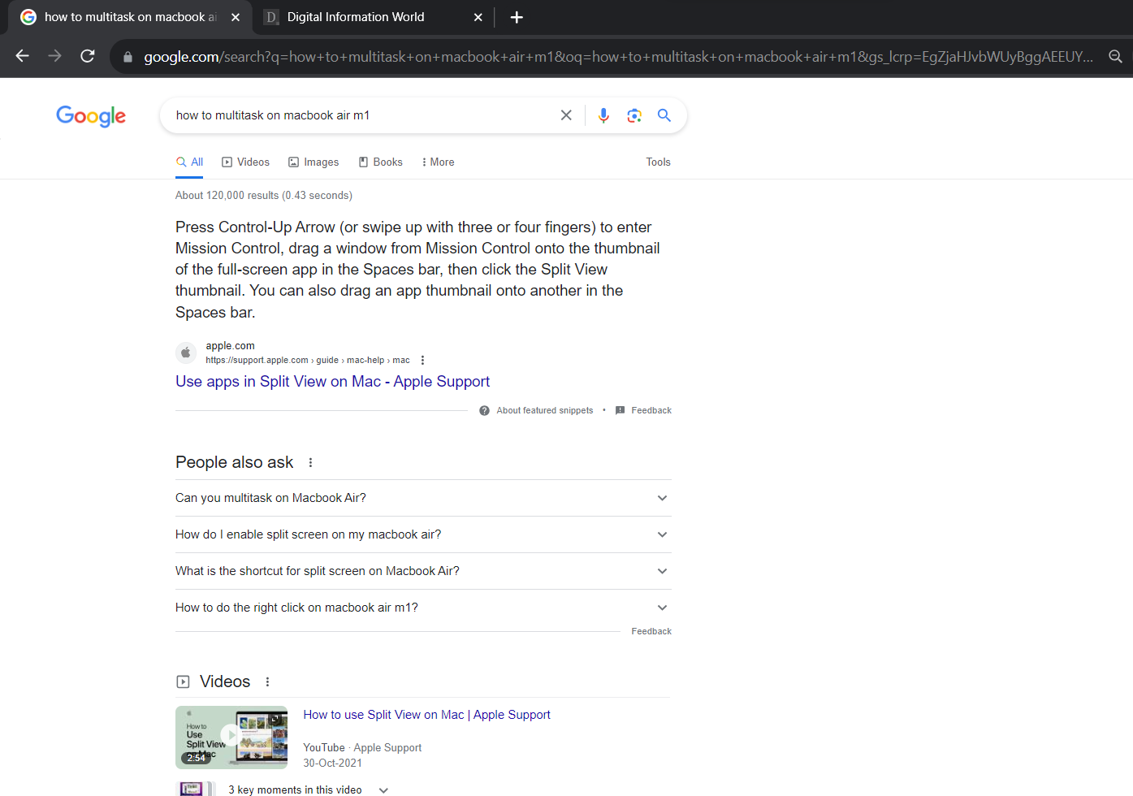
Task: Click Feedback link below featured snippet
Action: tap(651, 411)
